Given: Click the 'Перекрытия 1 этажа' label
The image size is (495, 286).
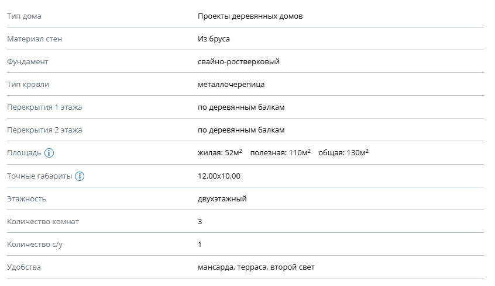Looking at the screenshot, I should (x=44, y=107).
